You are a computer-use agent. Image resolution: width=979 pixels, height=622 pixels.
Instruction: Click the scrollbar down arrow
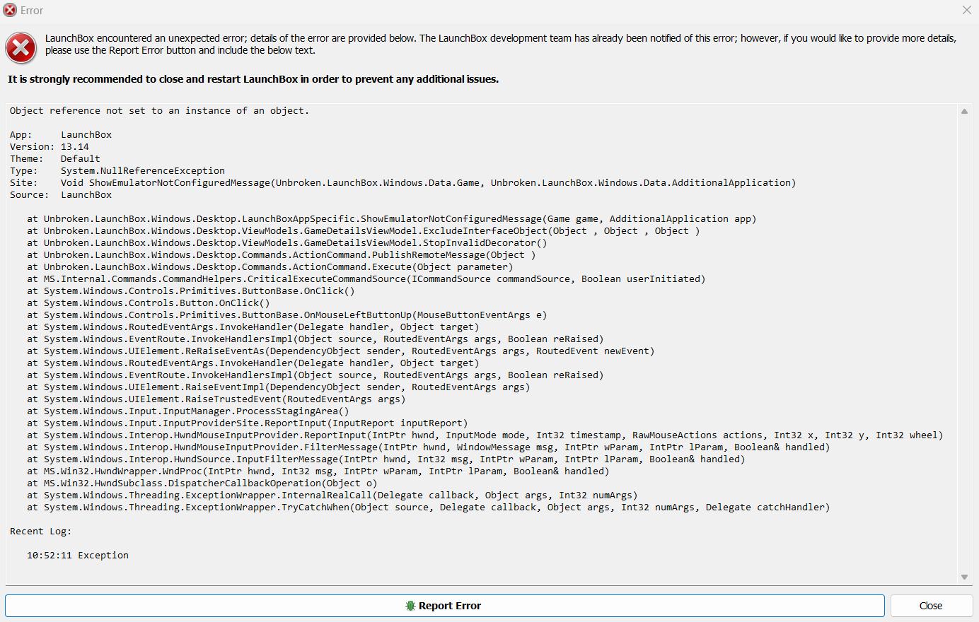click(x=964, y=577)
